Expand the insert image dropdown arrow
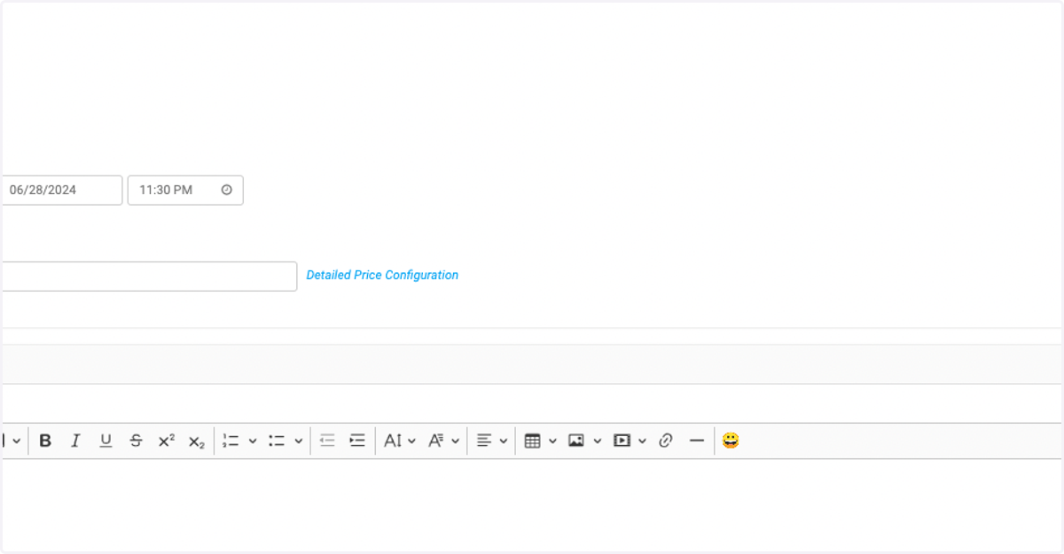 pyautogui.click(x=598, y=441)
